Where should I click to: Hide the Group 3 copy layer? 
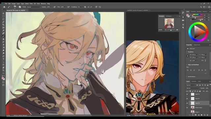187,107
